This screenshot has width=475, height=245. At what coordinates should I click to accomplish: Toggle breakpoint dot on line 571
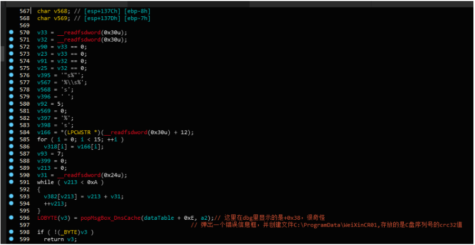click(x=11, y=39)
